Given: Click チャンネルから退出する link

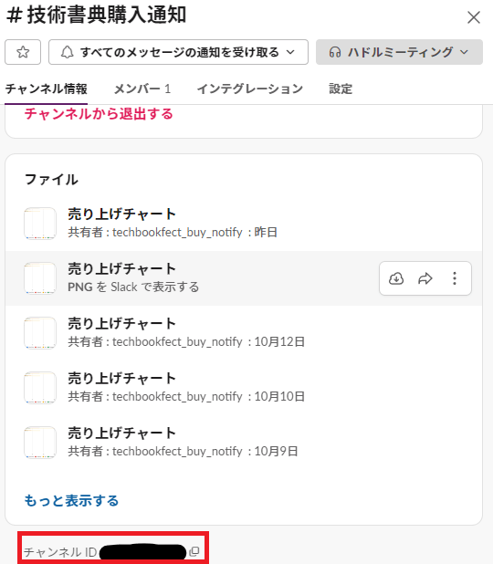Looking at the screenshot, I should point(99,114).
